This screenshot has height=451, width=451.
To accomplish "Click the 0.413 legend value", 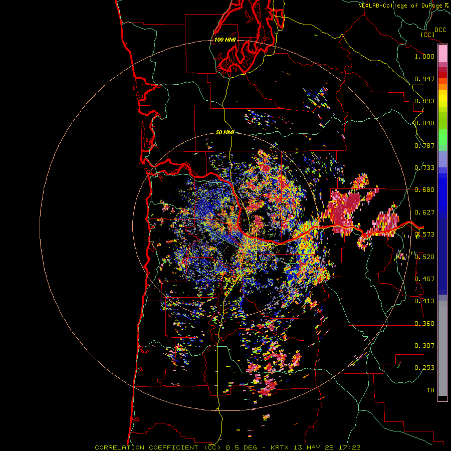I will pyautogui.click(x=424, y=301).
